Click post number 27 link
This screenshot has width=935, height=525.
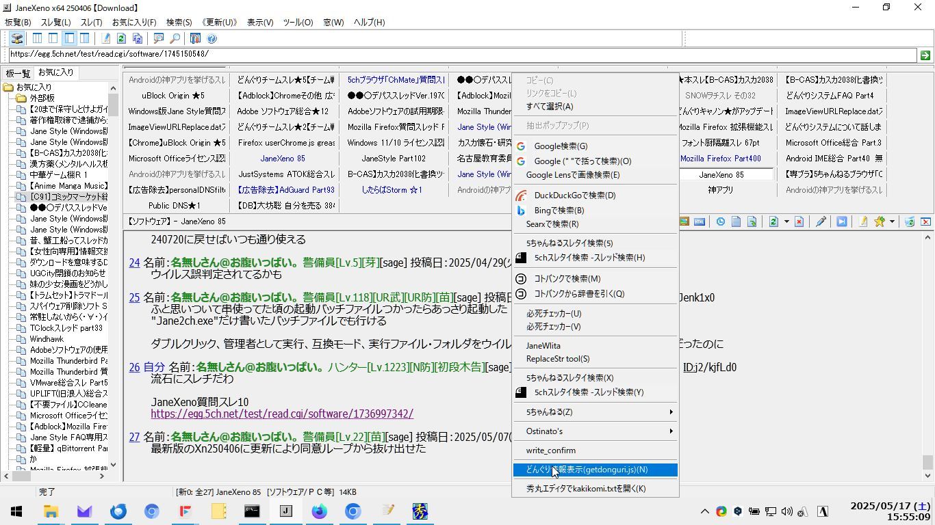(x=134, y=437)
